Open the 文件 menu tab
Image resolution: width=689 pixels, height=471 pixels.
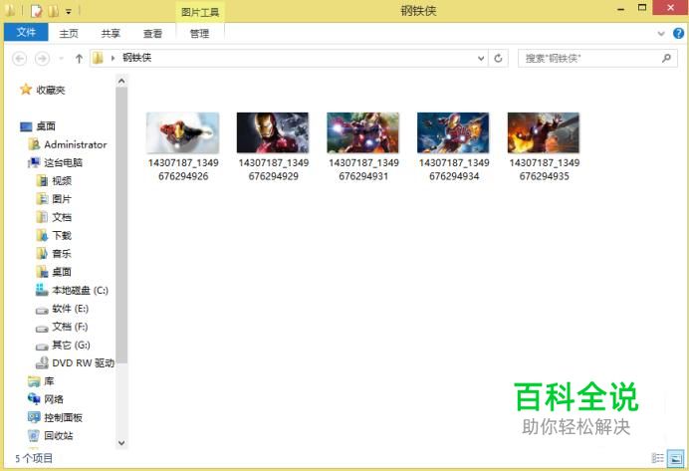26,32
